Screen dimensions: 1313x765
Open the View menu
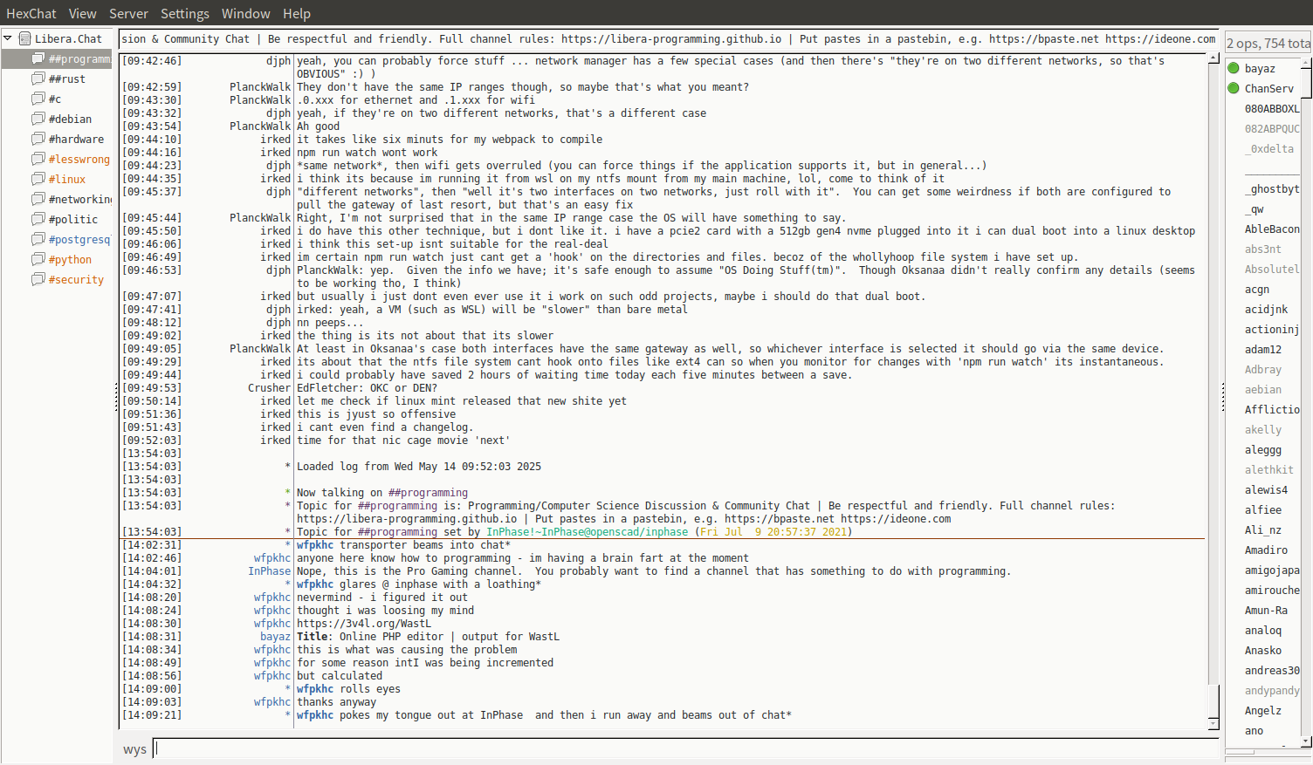point(82,14)
